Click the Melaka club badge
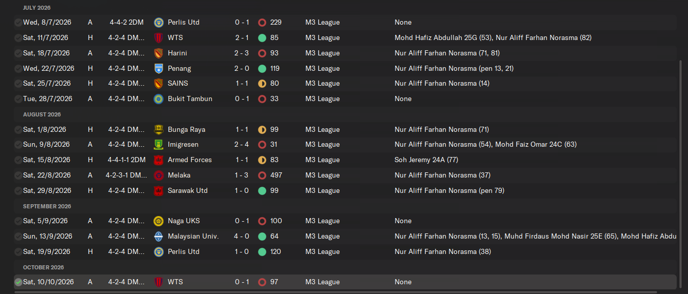 (x=159, y=175)
